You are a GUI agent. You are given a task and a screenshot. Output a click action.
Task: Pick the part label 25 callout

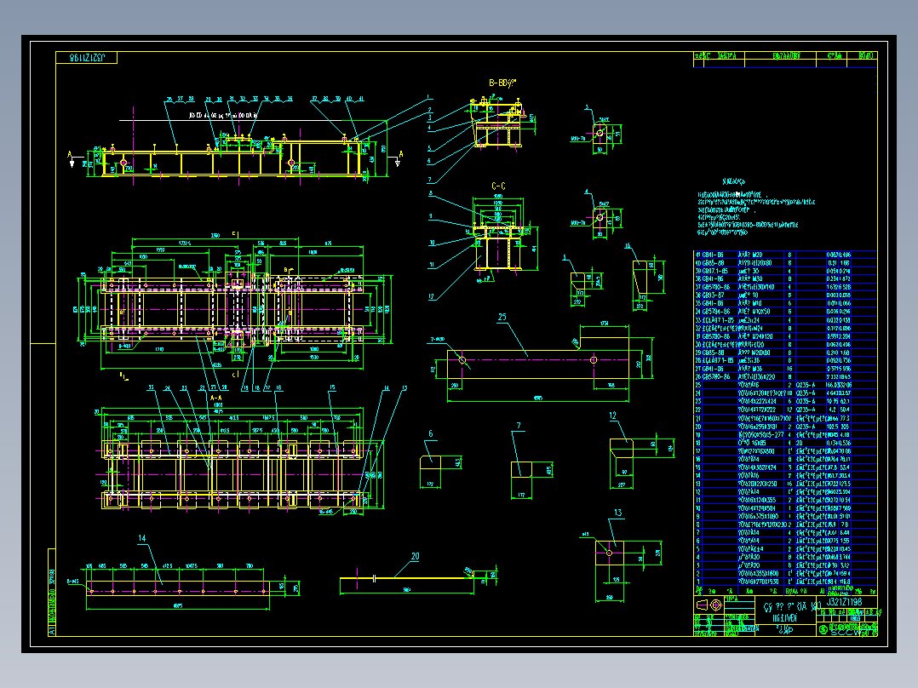tap(502, 317)
